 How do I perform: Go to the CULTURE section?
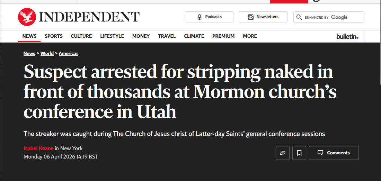(81, 36)
